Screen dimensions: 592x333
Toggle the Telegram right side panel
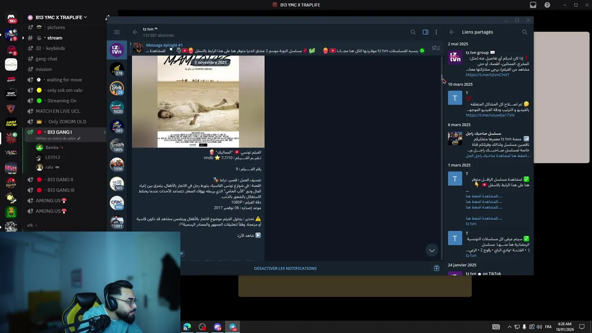425,32
